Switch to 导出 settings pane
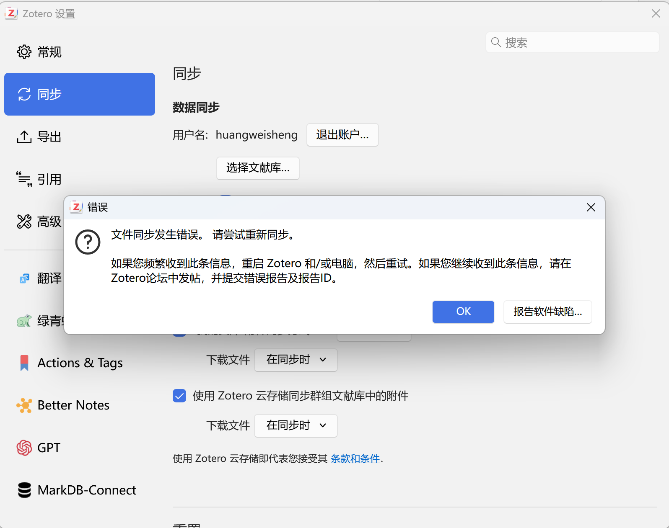Viewport: 669px width, 528px height. (80, 137)
